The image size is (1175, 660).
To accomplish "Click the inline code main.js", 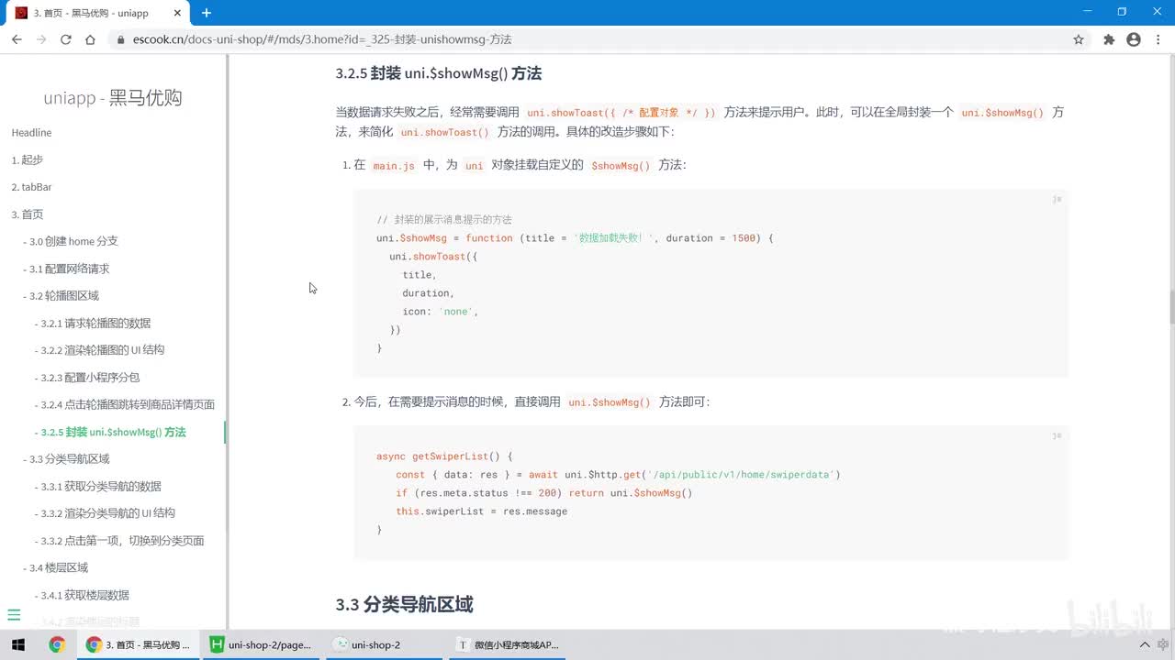I will 394,166.
